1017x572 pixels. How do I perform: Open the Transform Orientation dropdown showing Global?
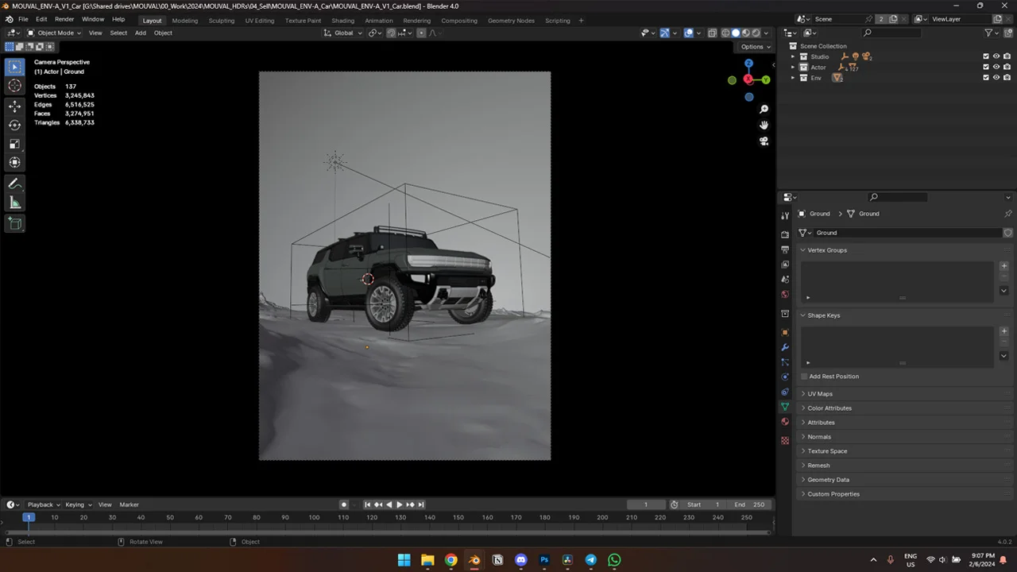(345, 33)
